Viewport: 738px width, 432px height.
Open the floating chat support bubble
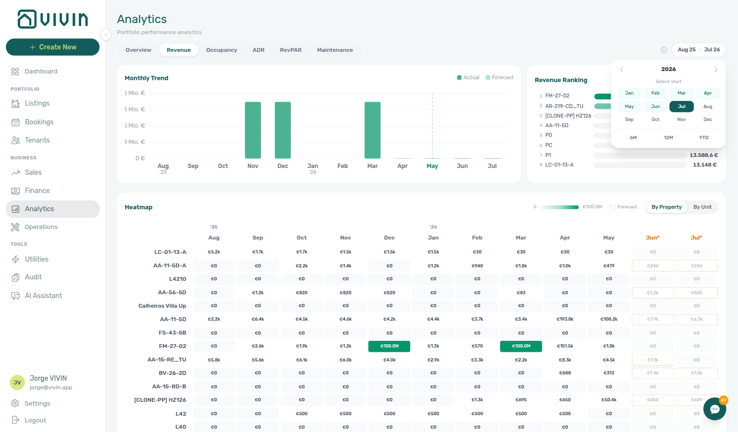(x=714, y=409)
